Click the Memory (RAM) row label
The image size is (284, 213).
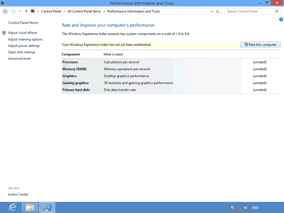point(75,69)
